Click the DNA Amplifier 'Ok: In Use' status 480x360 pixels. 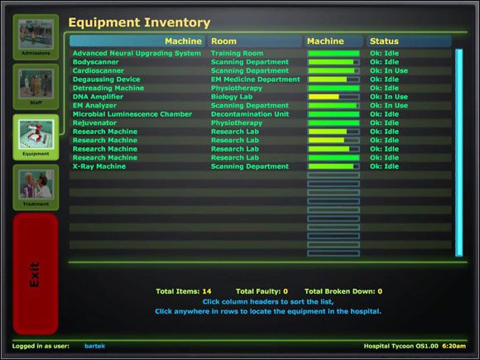389,97
